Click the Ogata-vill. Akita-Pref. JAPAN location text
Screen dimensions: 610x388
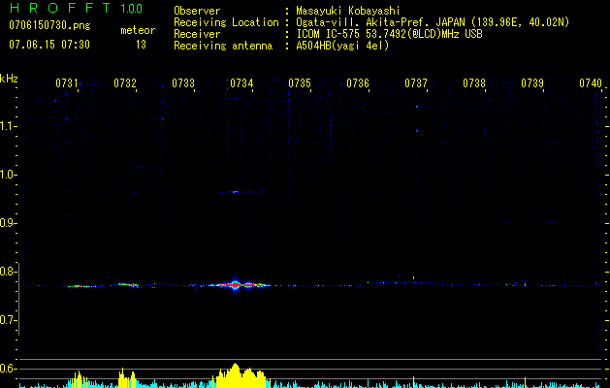tap(433, 22)
